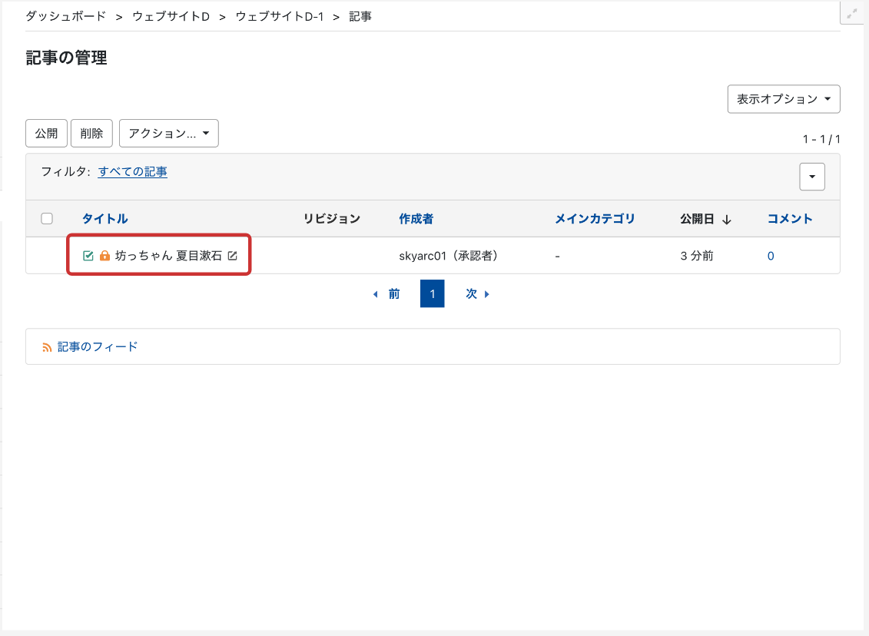Click the green published status icon beside 坊っちゃん
Image resolution: width=869 pixels, height=636 pixels.
pyautogui.click(x=88, y=256)
